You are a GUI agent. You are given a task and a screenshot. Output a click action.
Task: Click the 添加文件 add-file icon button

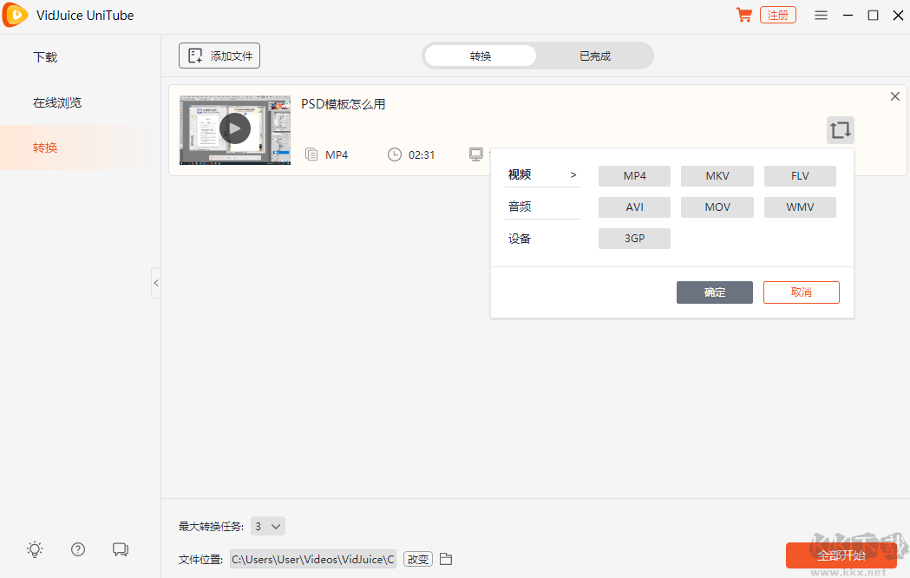[x=219, y=55]
